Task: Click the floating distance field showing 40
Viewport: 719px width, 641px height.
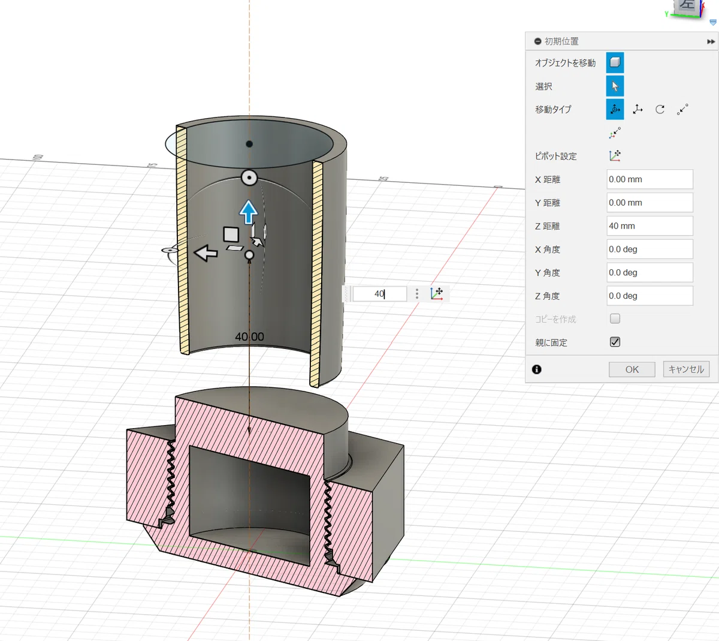Action: 379,294
